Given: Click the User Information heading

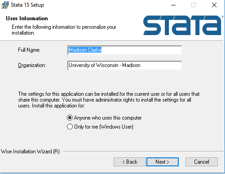Looking at the screenshot, I should click(27, 18).
